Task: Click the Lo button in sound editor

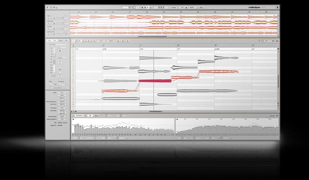Action: tap(73, 116)
